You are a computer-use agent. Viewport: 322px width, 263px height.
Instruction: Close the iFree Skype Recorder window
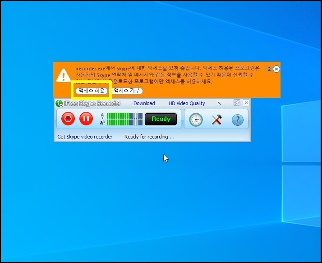coord(246,103)
